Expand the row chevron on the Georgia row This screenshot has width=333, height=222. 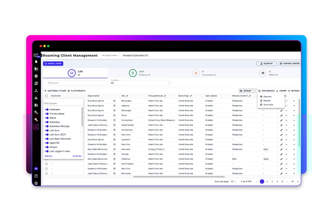tap(294, 154)
